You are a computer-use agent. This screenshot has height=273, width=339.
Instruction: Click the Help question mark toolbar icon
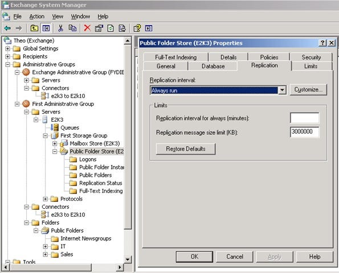(137, 28)
